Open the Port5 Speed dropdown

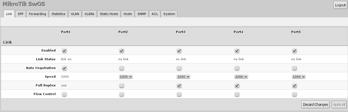tap(299, 77)
